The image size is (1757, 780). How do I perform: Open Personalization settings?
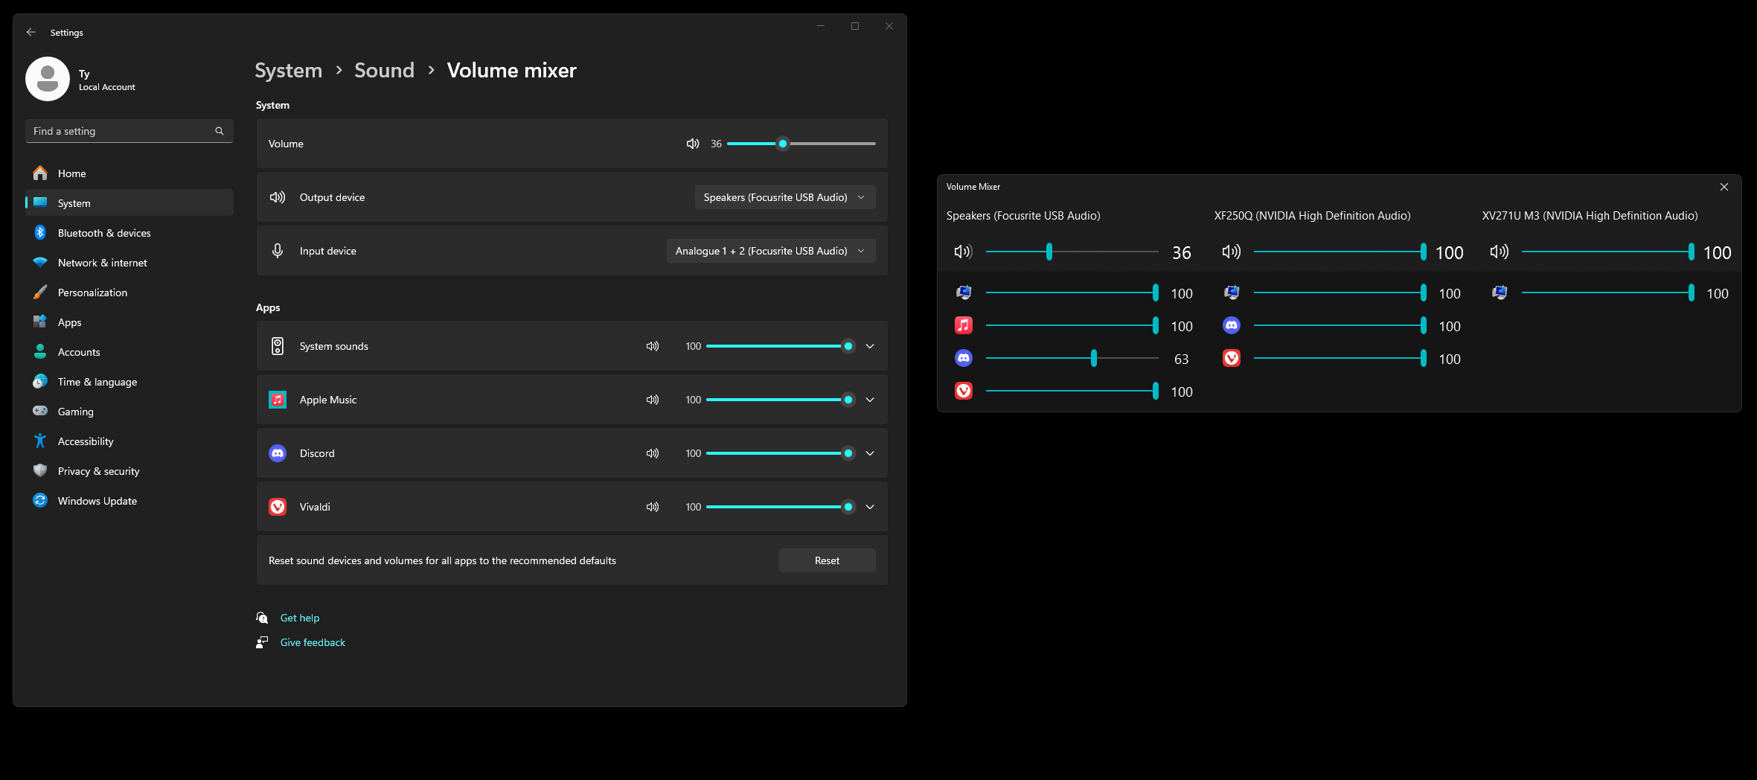(x=129, y=292)
